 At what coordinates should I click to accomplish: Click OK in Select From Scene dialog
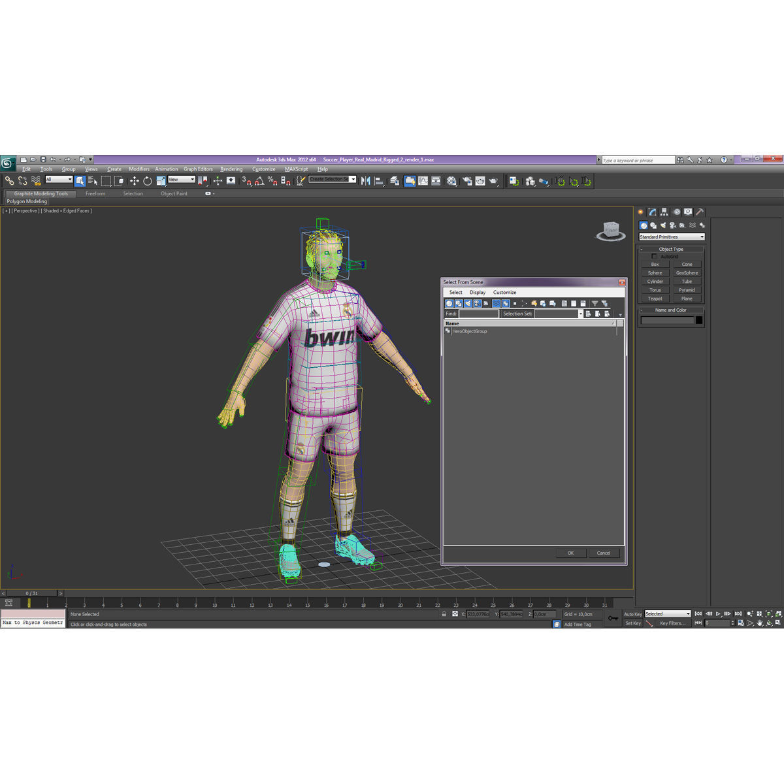pos(570,553)
